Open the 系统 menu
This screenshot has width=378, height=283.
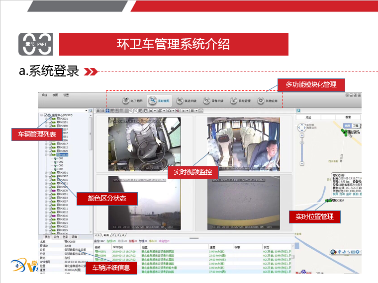(44, 95)
